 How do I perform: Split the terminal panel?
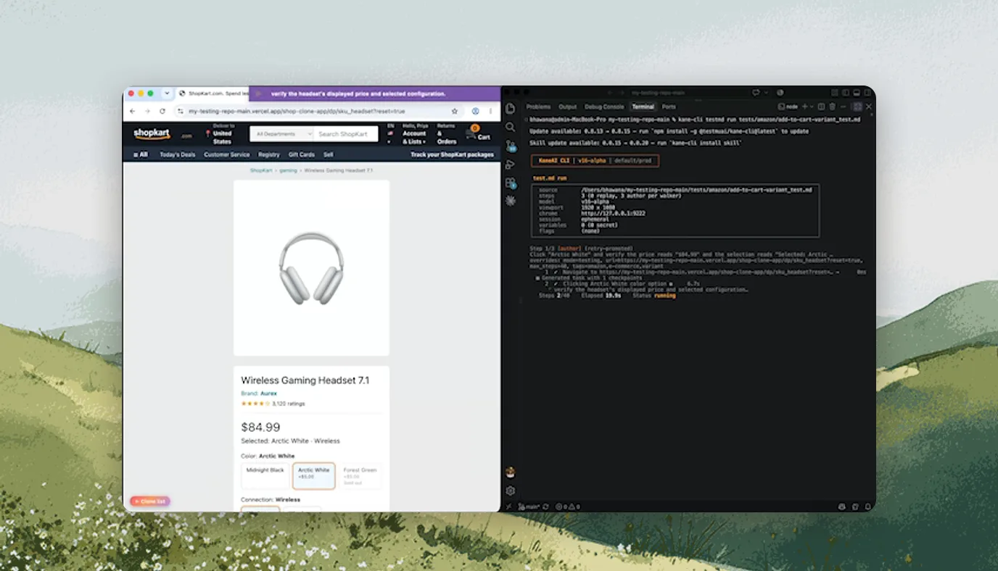pos(822,107)
